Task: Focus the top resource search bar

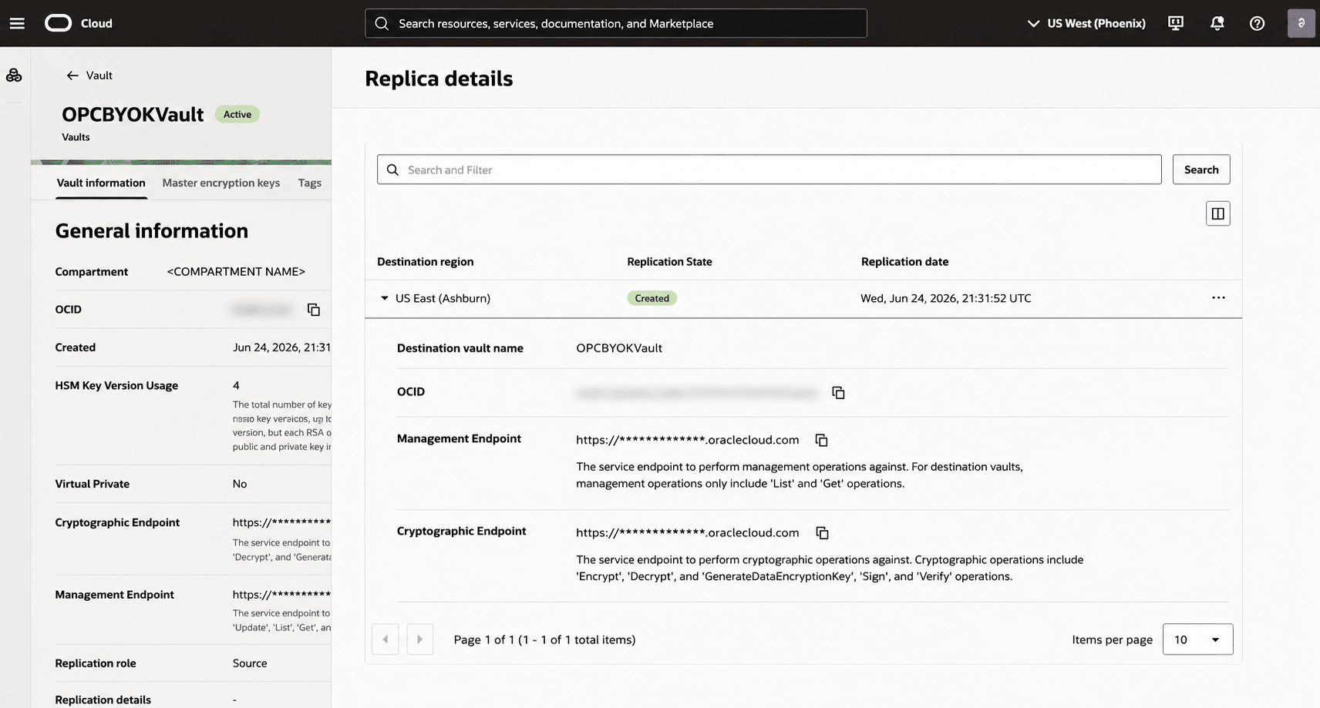Action: coord(616,23)
